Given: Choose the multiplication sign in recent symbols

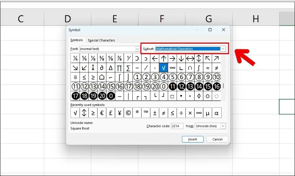Looking at the screenshot, I should tap(190, 113).
